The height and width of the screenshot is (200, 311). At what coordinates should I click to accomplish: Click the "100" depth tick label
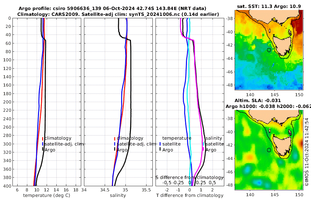(7, 60)
